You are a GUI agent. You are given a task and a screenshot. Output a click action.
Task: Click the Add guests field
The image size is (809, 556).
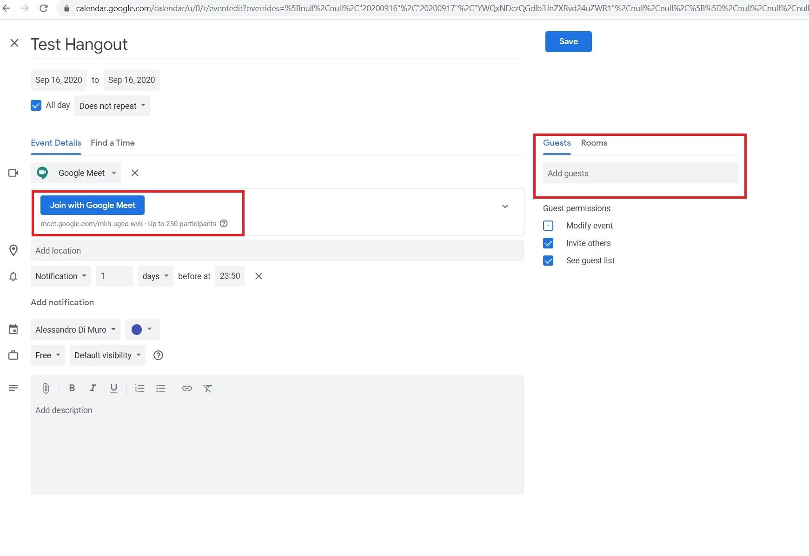641,173
